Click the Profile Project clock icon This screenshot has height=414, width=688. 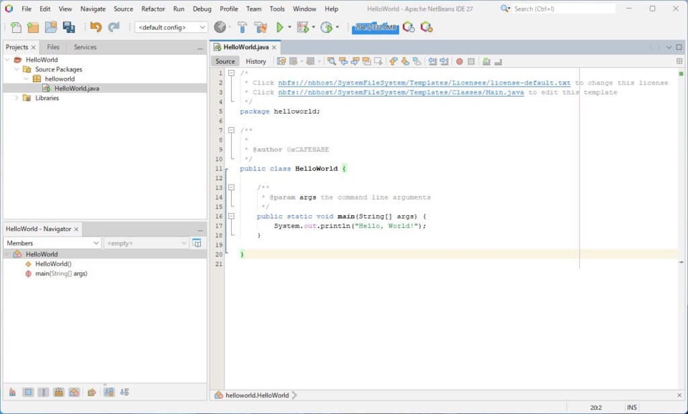327,28
